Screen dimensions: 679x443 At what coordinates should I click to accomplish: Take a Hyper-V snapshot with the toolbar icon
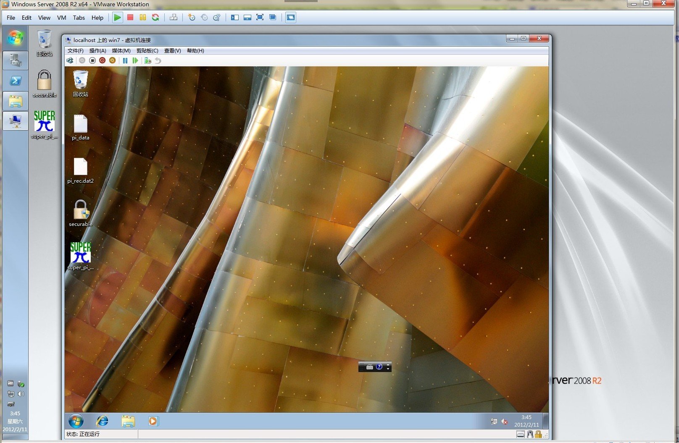(x=148, y=60)
